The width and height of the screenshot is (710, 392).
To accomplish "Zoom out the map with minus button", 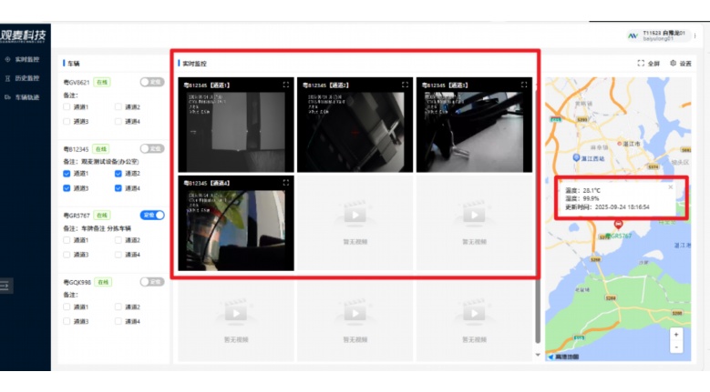I will click(x=676, y=347).
